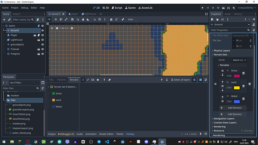Click Add Element below the Water terrain
The height and width of the screenshot is (145, 258).
click(233, 108)
